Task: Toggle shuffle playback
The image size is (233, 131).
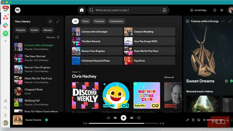Action: pyautogui.click(x=108, y=118)
